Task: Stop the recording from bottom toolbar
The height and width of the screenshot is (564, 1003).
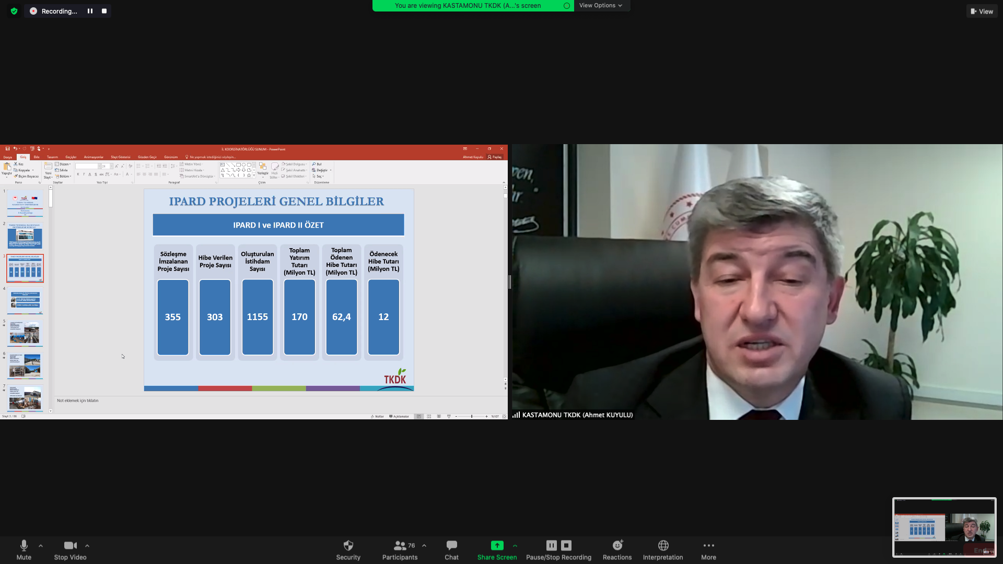Action: coord(566,545)
